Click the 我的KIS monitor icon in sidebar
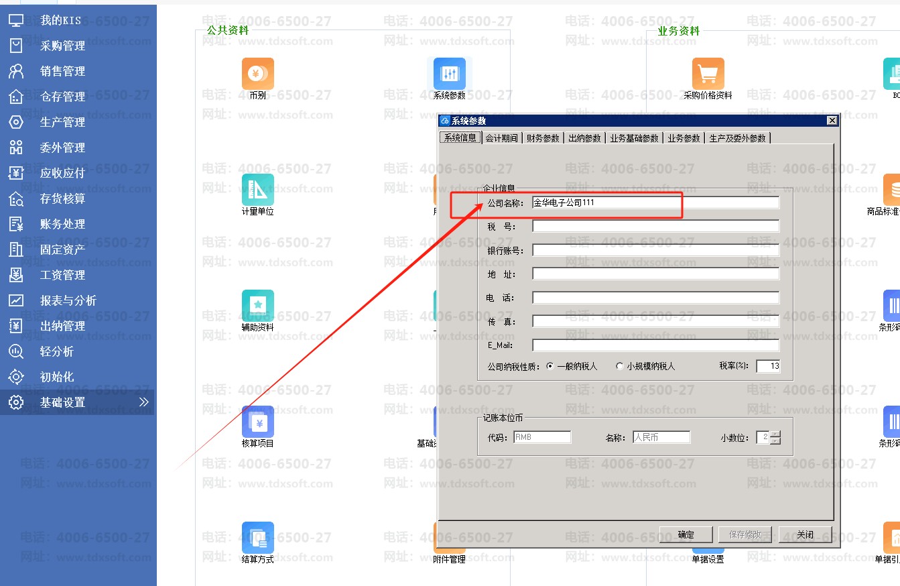The width and height of the screenshot is (900, 586). 16,20
